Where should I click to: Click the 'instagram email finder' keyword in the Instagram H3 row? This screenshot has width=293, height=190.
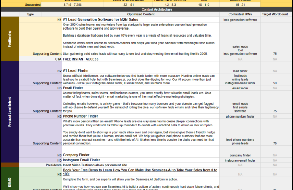pyautogui.click(x=240, y=160)
